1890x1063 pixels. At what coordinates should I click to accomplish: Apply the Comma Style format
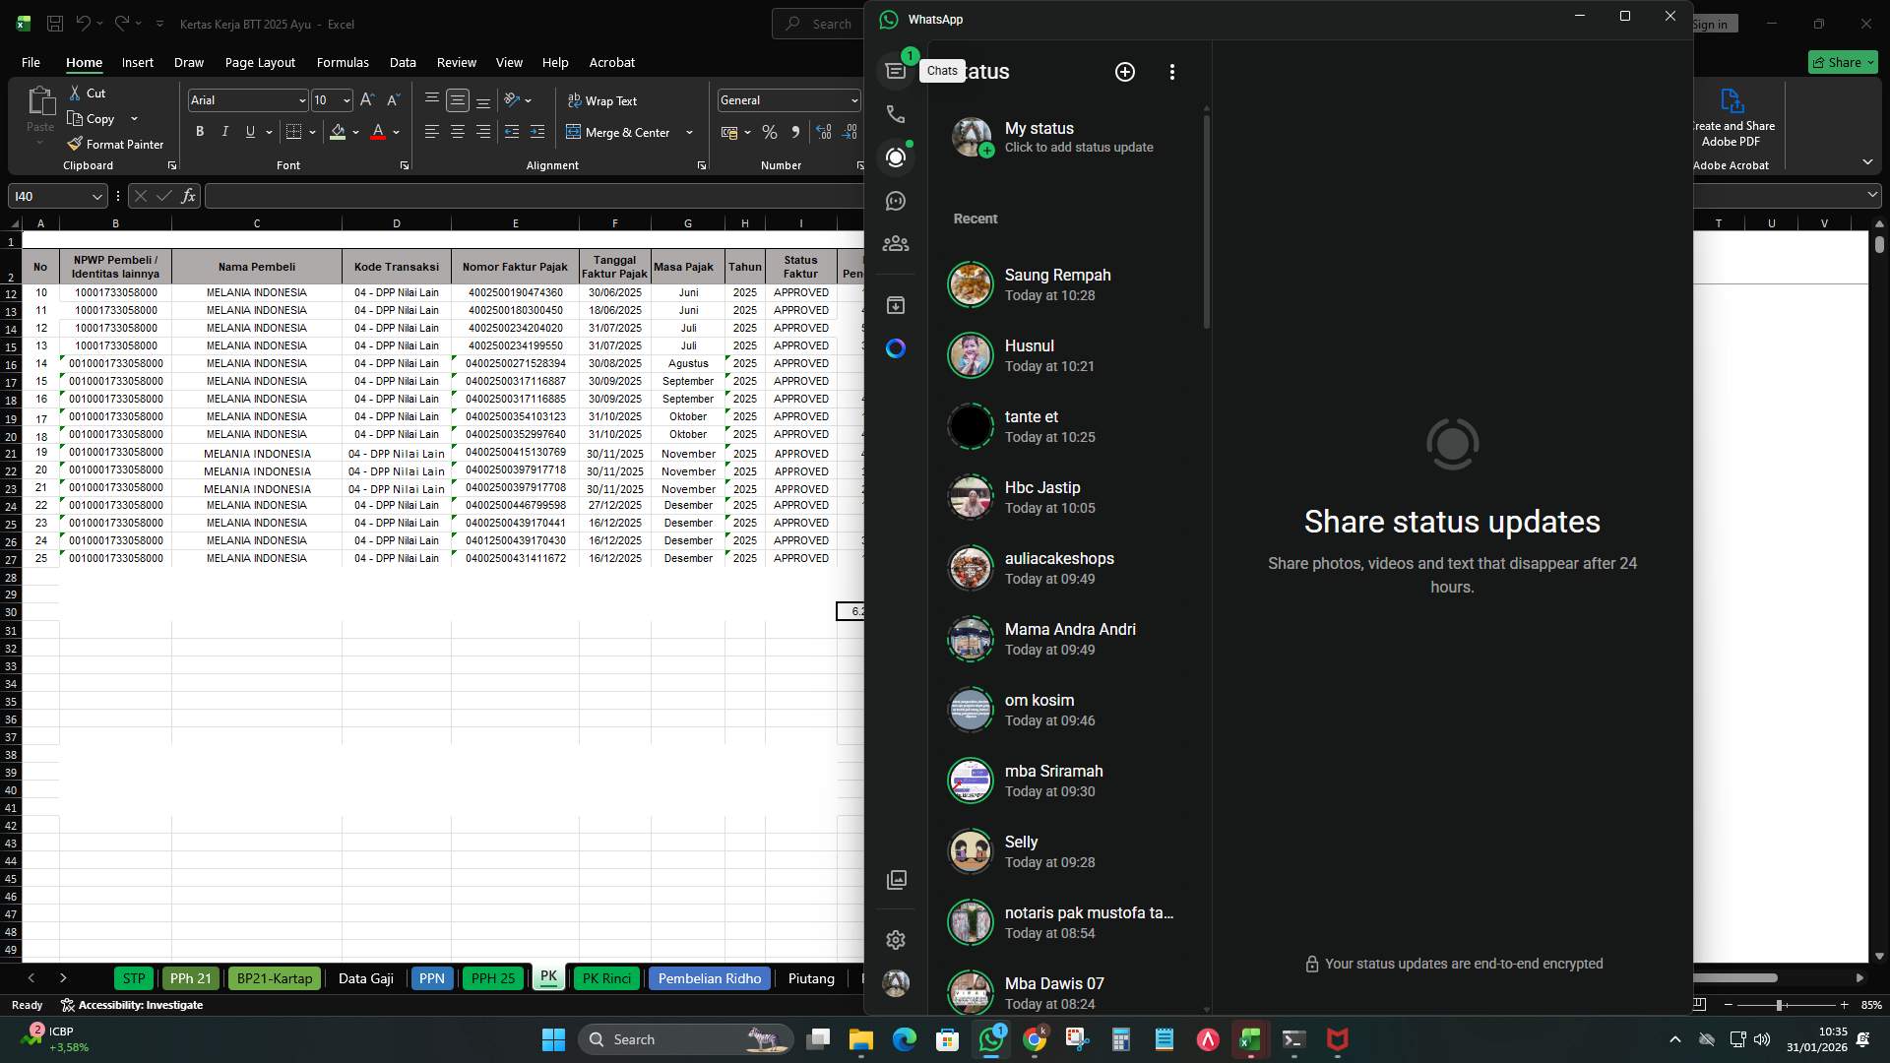point(796,131)
